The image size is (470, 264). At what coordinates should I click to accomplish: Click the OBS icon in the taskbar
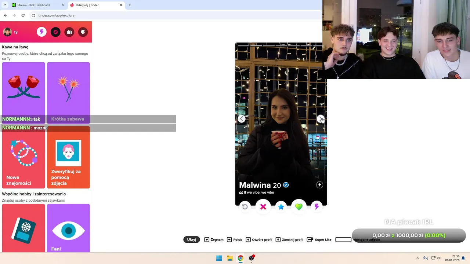pyautogui.click(x=252, y=258)
